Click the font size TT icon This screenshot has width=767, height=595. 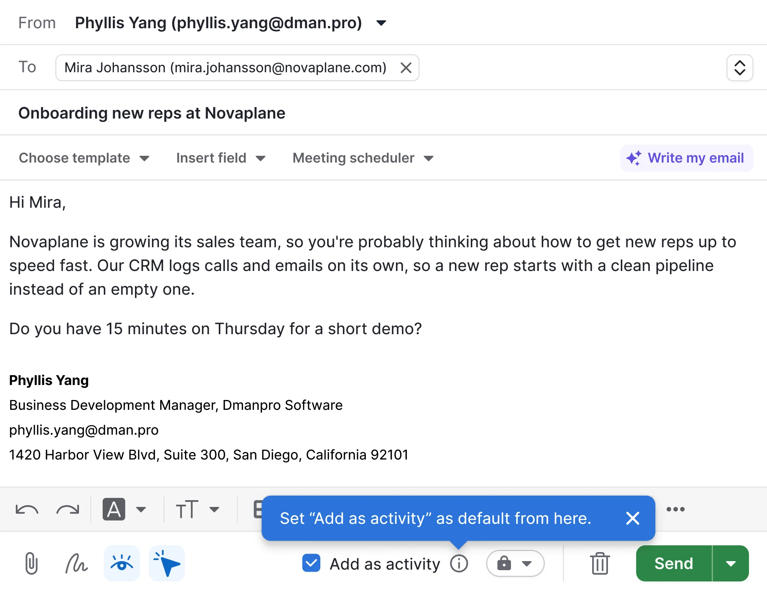tap(187, 510)
